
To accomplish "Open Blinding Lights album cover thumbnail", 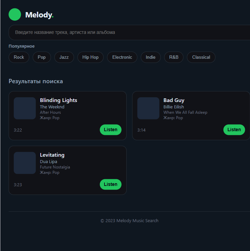I will click(25, 108).
